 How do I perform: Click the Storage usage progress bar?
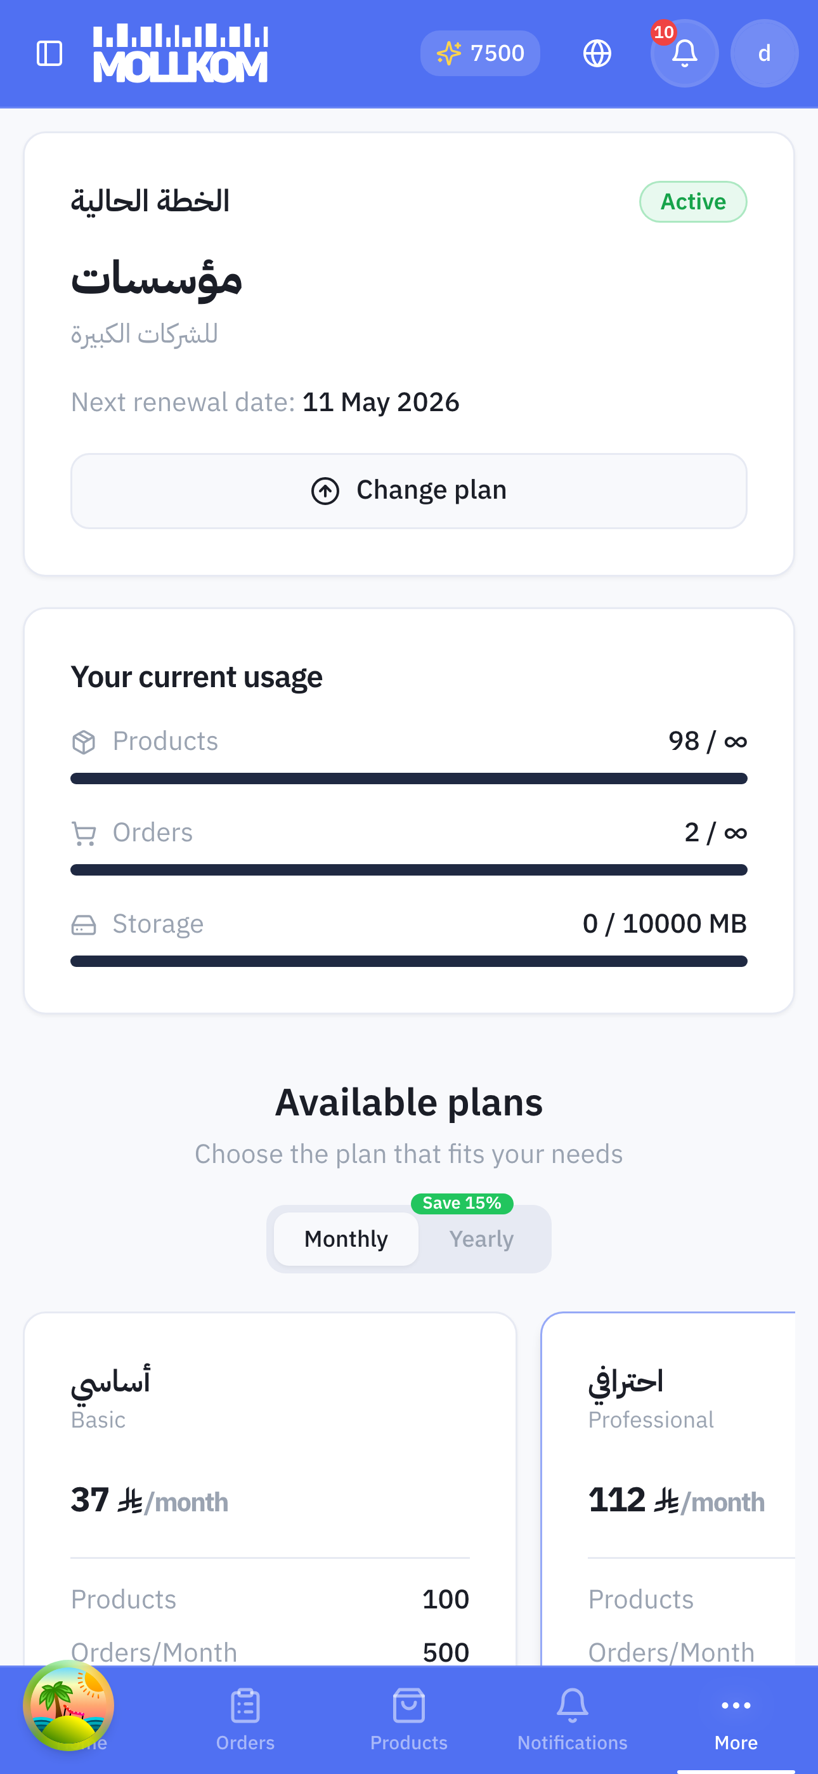point(409,961)
